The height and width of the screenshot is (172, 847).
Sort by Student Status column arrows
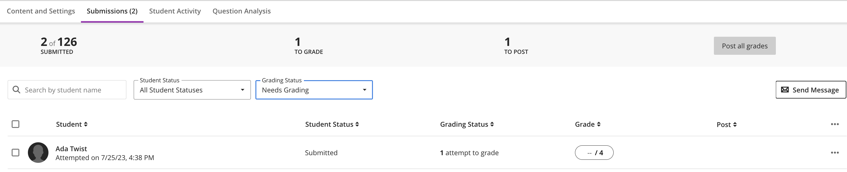pyautogui.click(x=357, y=124)
